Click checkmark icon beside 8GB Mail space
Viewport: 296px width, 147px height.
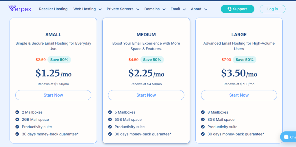tap(203, 120)
